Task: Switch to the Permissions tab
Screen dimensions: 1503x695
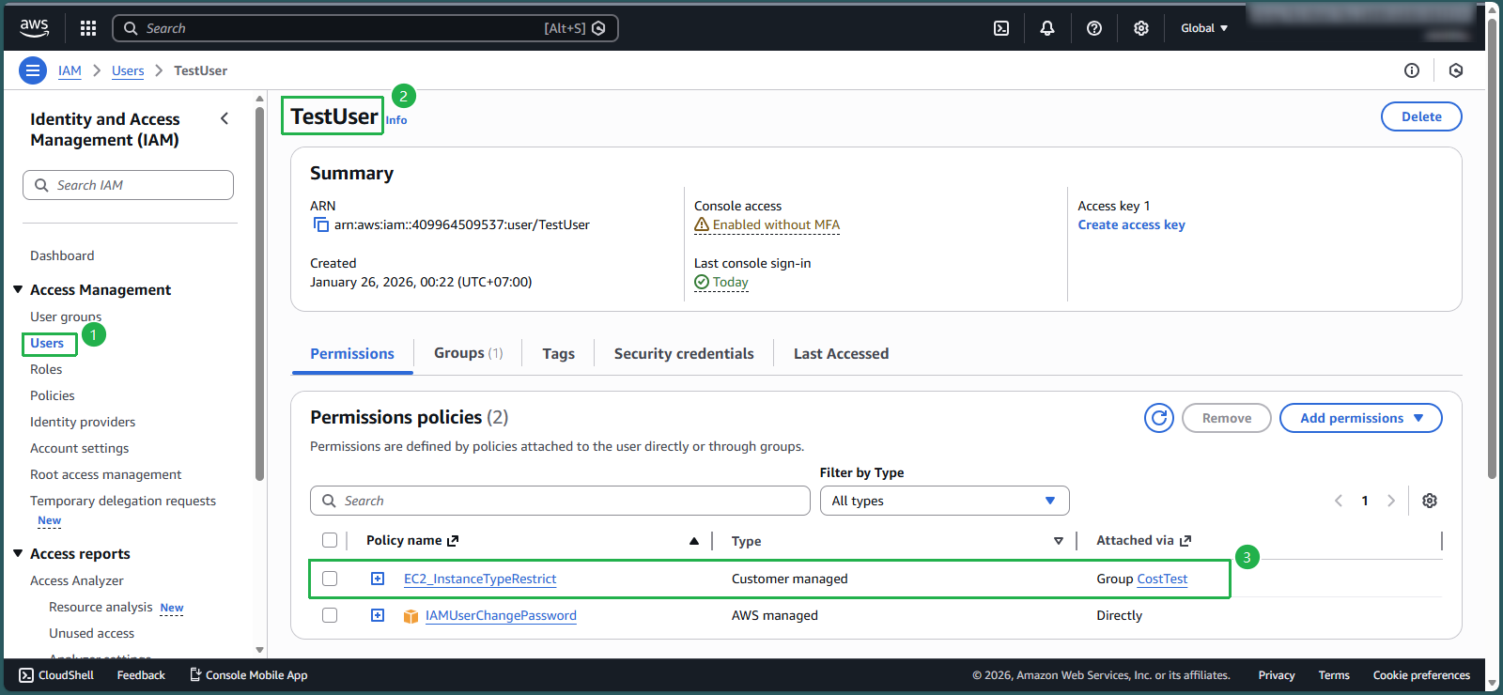Action: [x=352, y=353]
